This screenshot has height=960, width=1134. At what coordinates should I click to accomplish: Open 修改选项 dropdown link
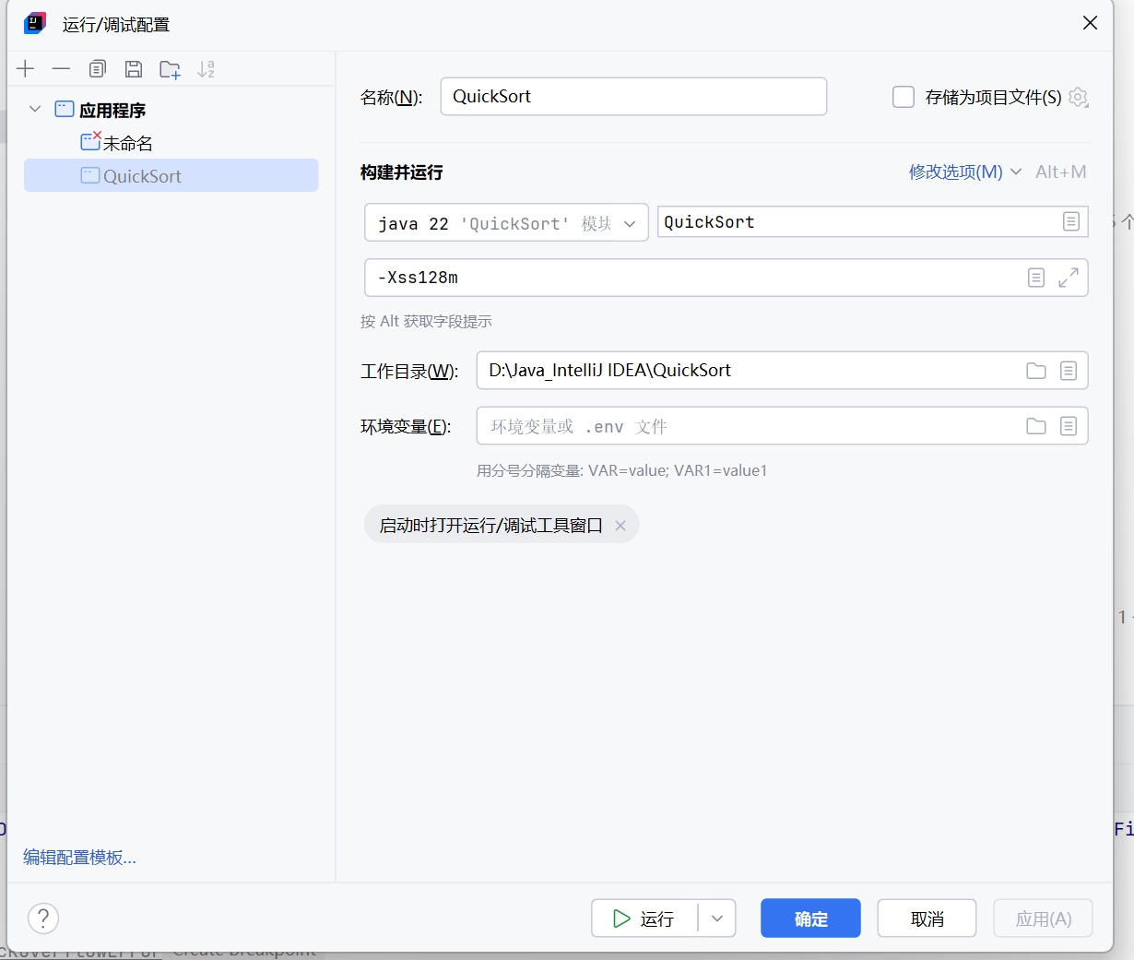click(965, 172)
